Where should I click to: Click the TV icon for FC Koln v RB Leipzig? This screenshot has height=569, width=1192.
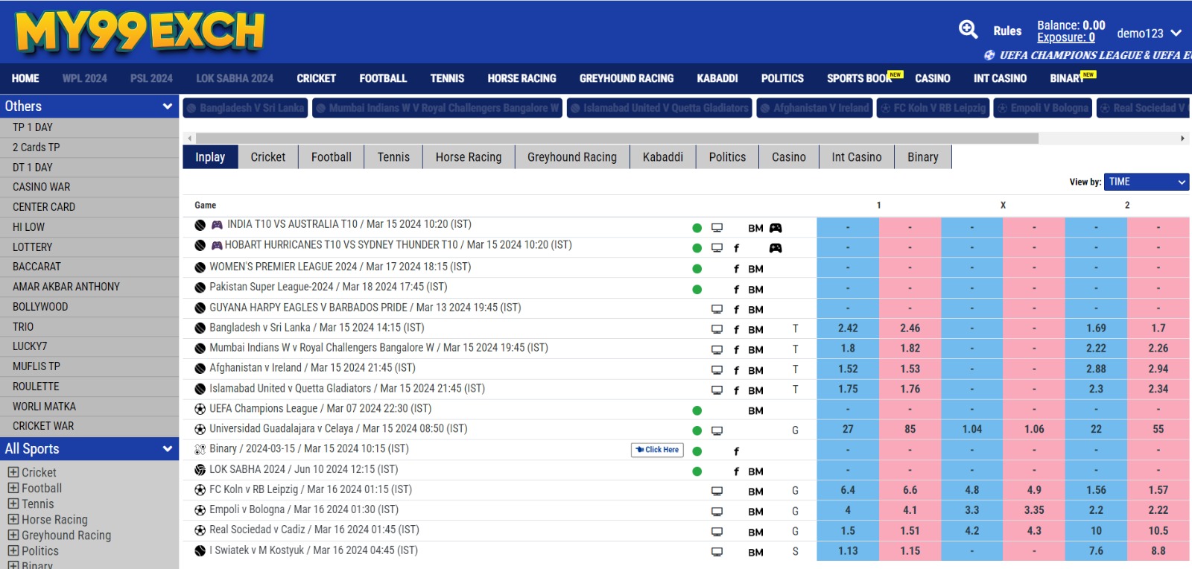click(x=717, y=492)
